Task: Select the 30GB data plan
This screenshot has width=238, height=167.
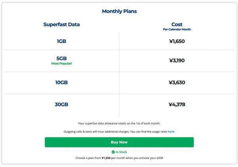Action: click(x=61, y=105)
